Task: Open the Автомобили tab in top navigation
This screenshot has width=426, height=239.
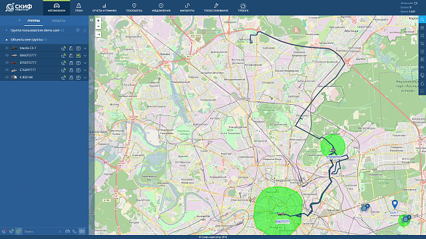Action: (x=57, y=8)
